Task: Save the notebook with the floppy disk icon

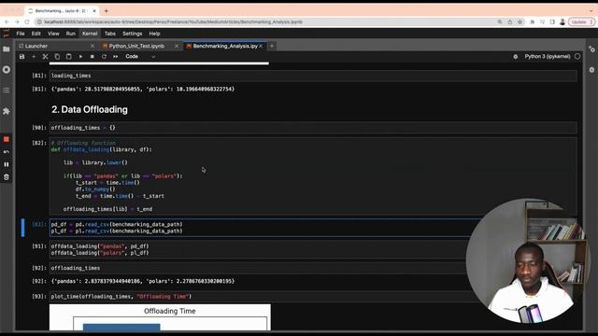Action: click(21, 56)
